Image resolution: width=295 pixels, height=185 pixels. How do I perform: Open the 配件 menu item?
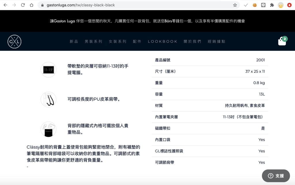[x=137, y=41]
